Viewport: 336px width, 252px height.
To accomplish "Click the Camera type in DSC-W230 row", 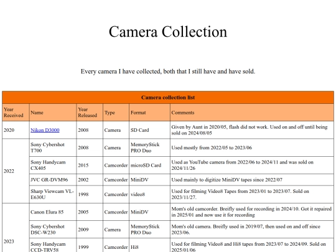I will click(x=116, y=230).
